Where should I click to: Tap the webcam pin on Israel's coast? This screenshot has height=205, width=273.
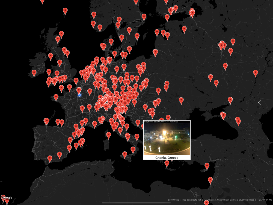(210, 180)
